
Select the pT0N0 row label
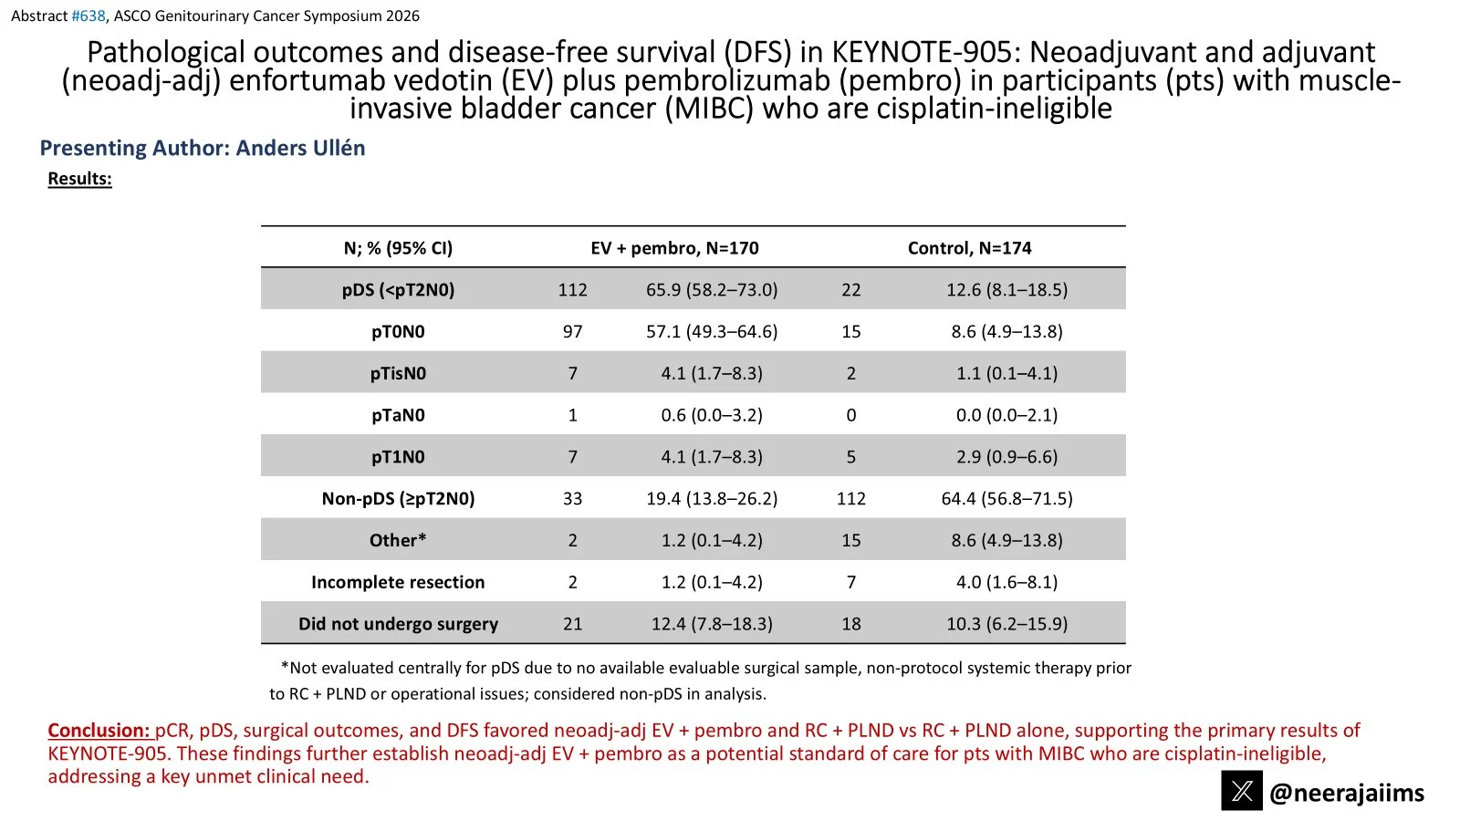point(398,332)
